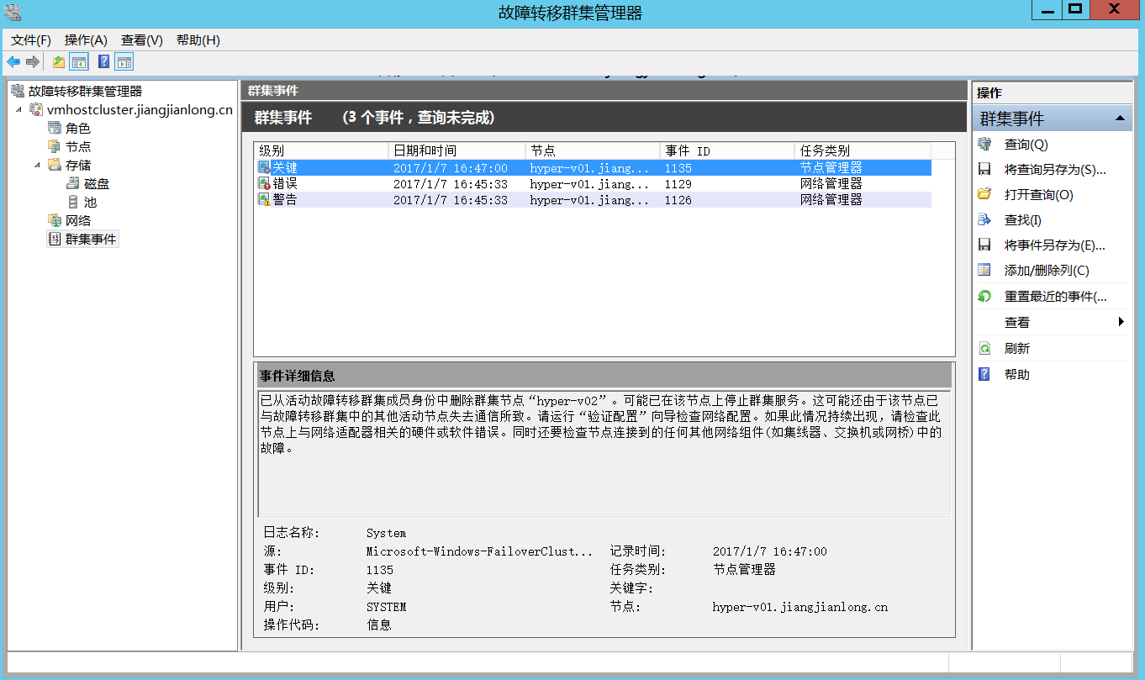Click the application icon in the title bar
Viewport: 1145px width, 680px height.
[x=13, y=12]
